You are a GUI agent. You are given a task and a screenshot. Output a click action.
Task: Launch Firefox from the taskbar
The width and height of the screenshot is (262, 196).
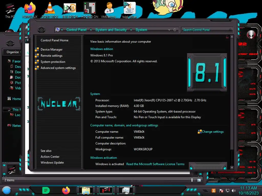click(66, 190)
